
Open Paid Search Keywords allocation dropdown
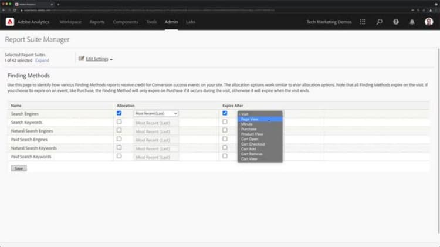point(156,157)
